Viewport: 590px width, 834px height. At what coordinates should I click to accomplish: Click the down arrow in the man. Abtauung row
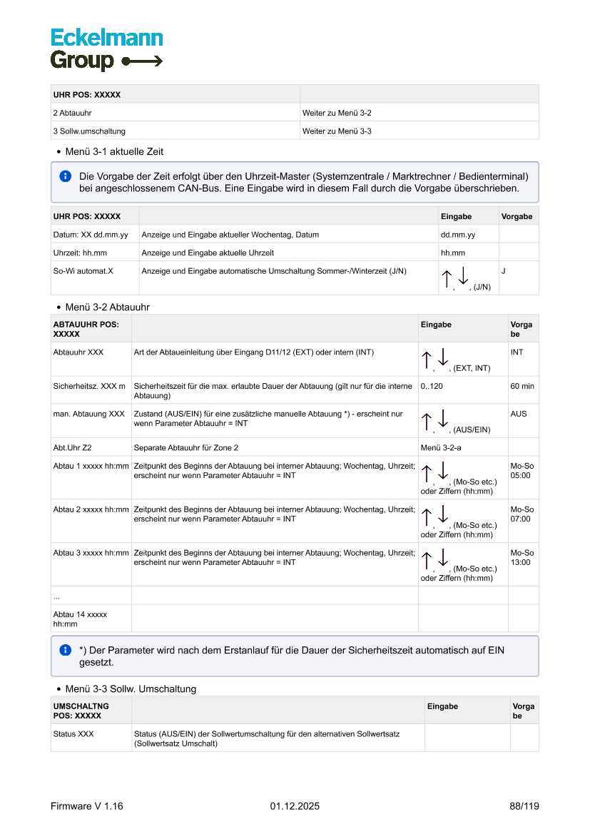point(443,419)
